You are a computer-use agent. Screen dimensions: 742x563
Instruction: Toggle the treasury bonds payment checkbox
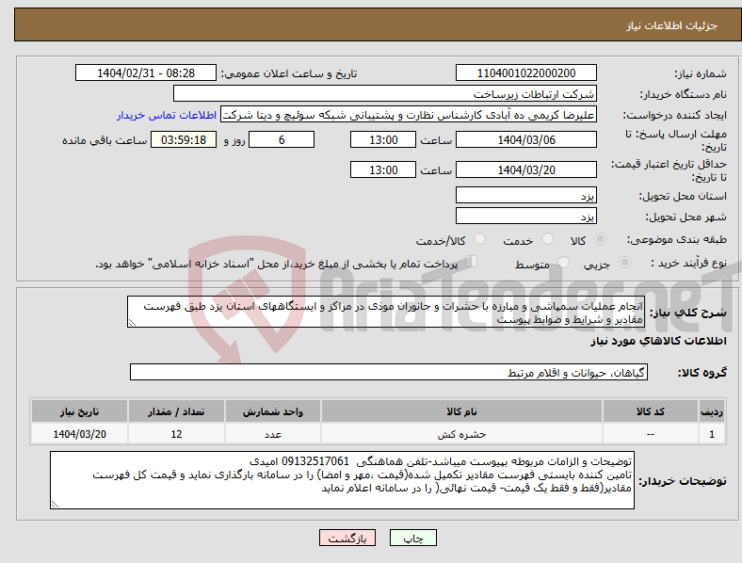(x=472, y=262)
